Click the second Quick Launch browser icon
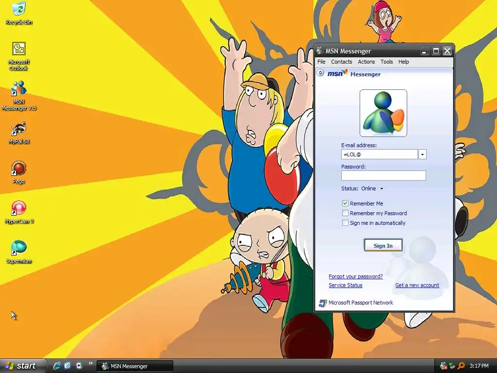Screen dimensions: 497x373 coord(67,366)
